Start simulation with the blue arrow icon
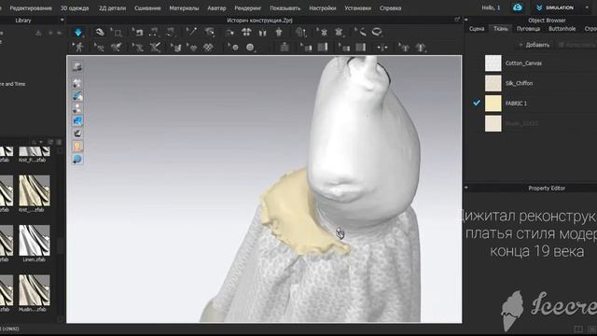Viewport: 597px width, 336px height. 78,33
